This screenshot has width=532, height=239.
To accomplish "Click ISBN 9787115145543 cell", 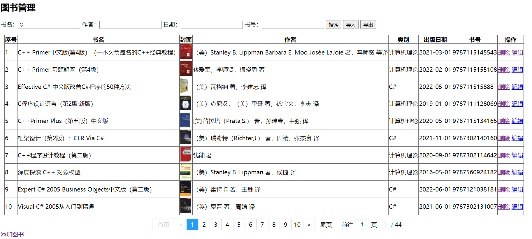I will tap(475, 52).
